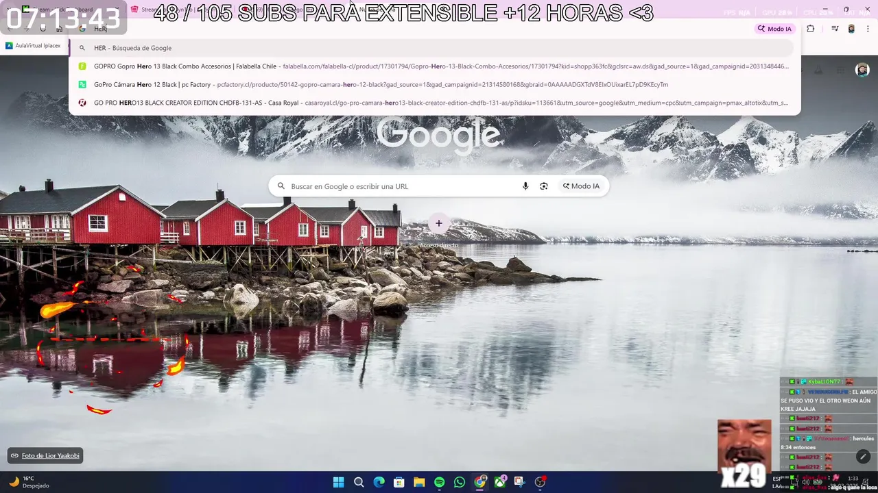The width and height of the screenshot is (878, 493).
Task: Add a shortcut with the plus button
Action: 439,223
